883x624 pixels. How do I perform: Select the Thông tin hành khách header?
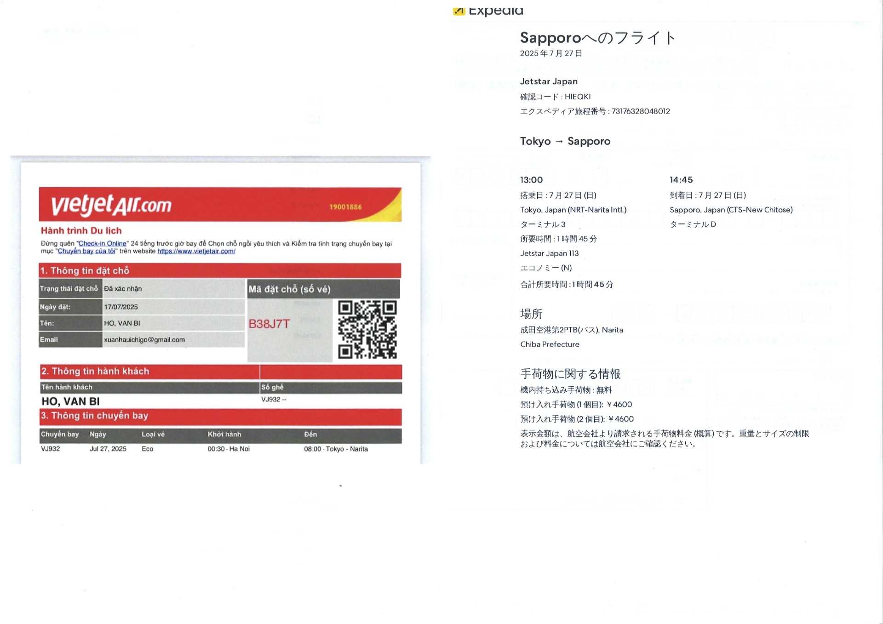pos(95,371)
